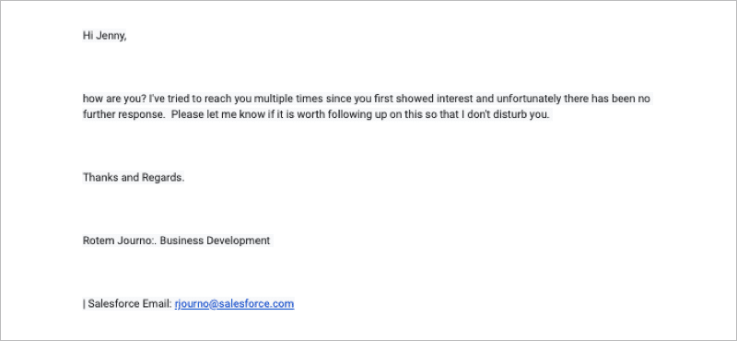The height and width of the screenshot is (341, 737).
Task: Click the 'how are you?' opening phrase
Action: [112, 99]
